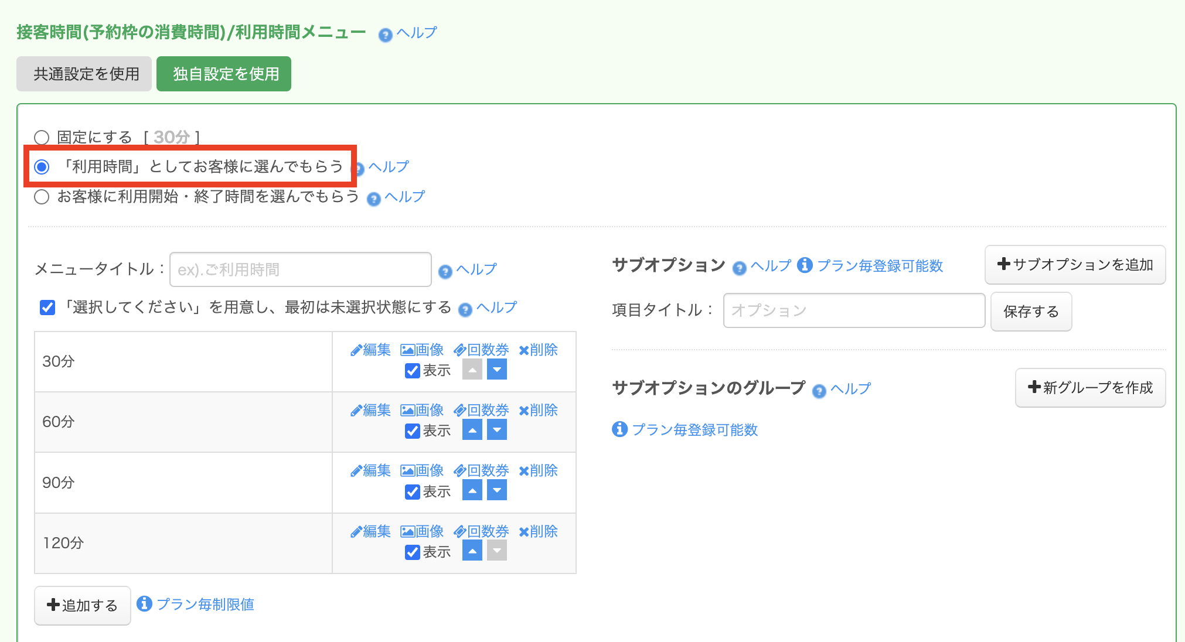Uncheck 表示 for the 90分 row
Image resolution: width=1185 pixels, height=642 pixels.
413,491
